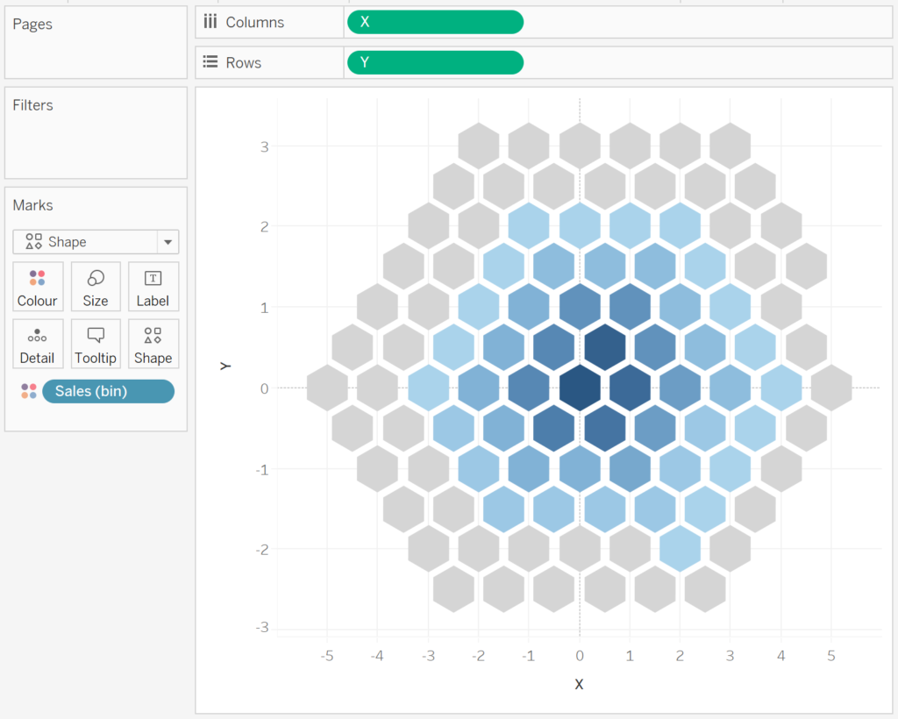Click the Y axis tick label -3
Image resolution: width=898 pixels, height=719 pixels.
262,628
